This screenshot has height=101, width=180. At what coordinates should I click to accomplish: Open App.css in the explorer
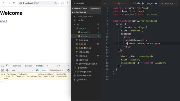(83, 40)
